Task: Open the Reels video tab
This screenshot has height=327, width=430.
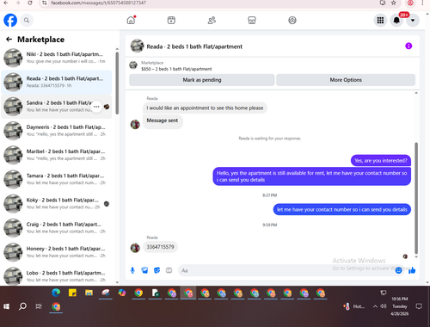Action: [x=171, y=20]
